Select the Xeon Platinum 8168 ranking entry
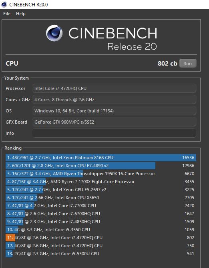209x268 pixels. coord(101,158)
